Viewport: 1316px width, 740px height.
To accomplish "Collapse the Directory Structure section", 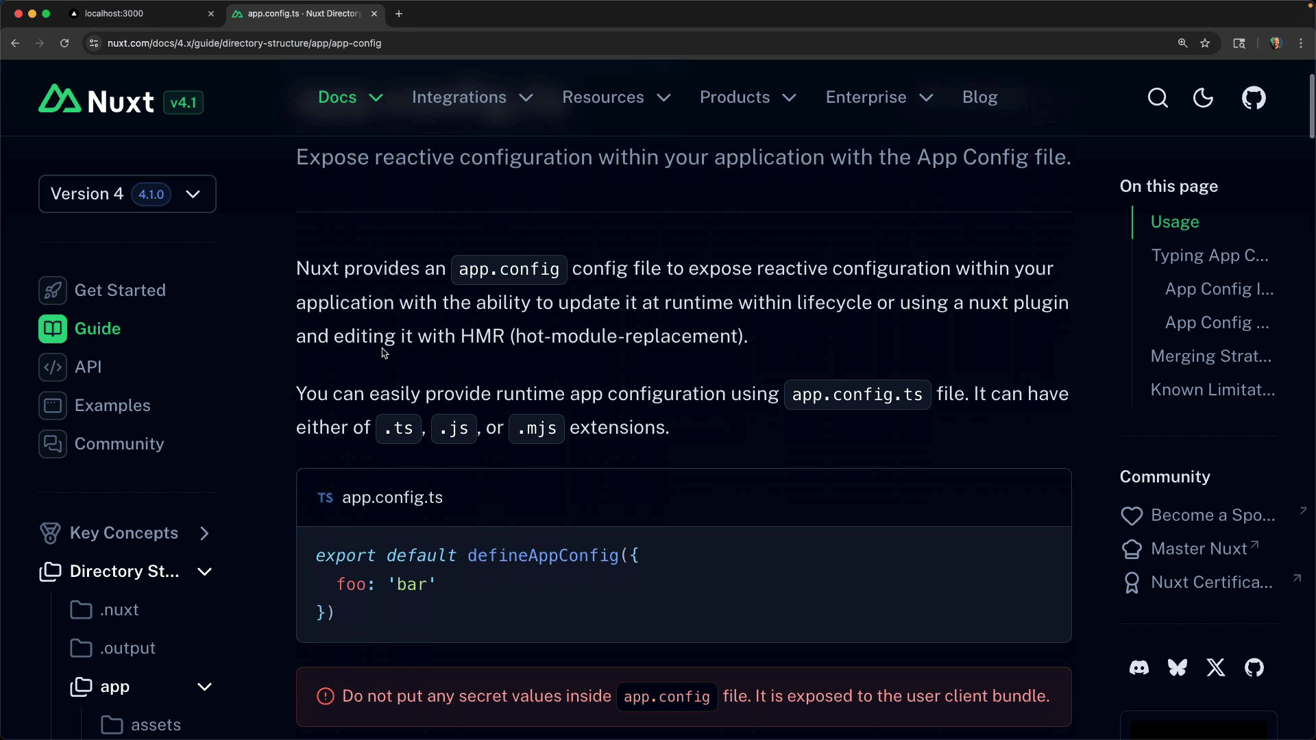I will click(204, 571).
